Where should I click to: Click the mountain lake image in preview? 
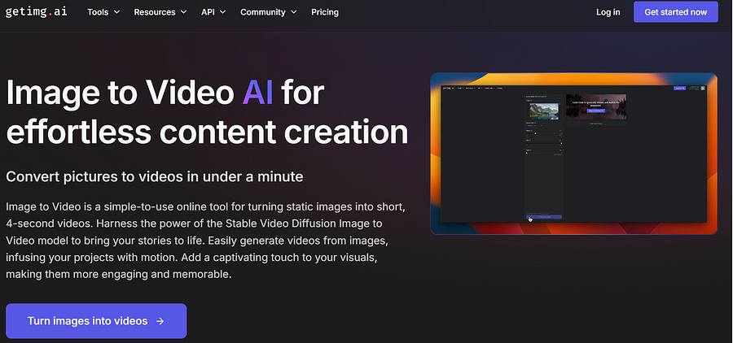[x=544, y=111]
